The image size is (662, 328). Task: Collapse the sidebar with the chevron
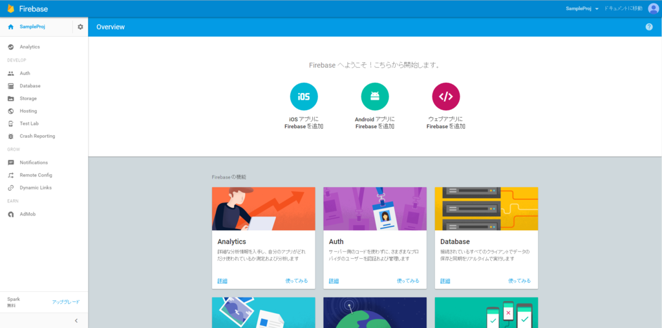[x=76, y=320]
